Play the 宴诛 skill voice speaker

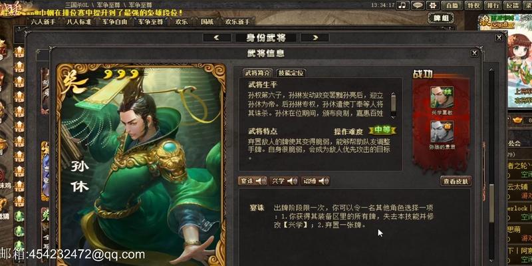pos(261,181)
